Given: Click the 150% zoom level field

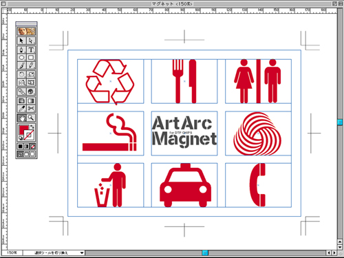Looking at the screenshot, I should pos(12,252).
